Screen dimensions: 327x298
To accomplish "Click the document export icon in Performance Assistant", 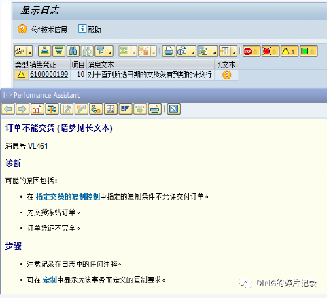I will pyautogui.click(x=140, y=109).
